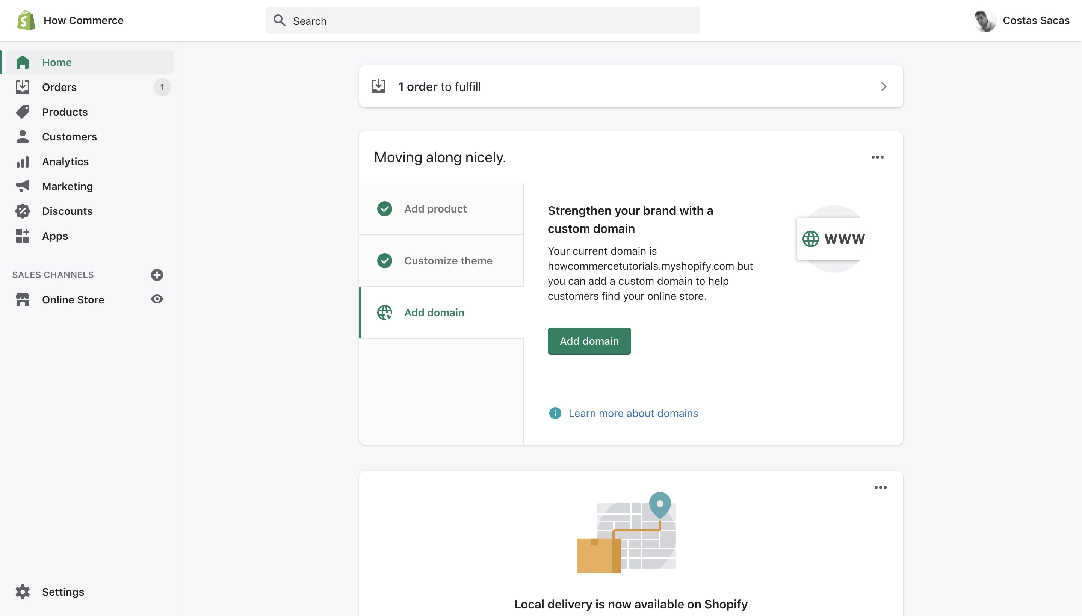Click the Add domain globe icon

(x=385, y=313)
